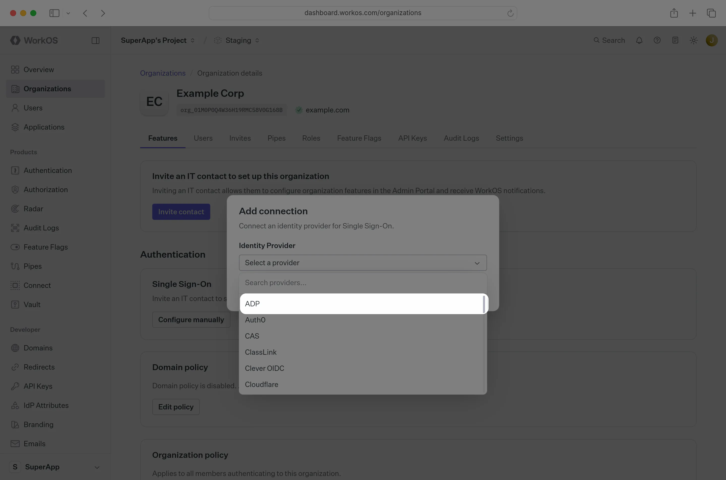Click the notifications bell icon
The height and width of the screenshot is (480, 726).
pyautogui.click(x=639, y=40)
